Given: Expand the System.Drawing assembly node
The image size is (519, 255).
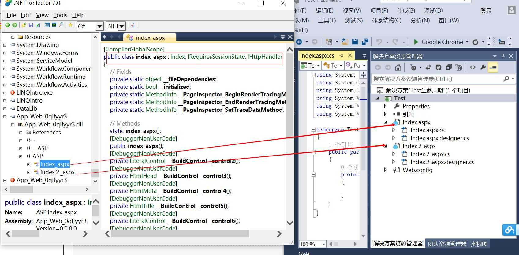Looking at the screenshot, I should coord(5,45).
